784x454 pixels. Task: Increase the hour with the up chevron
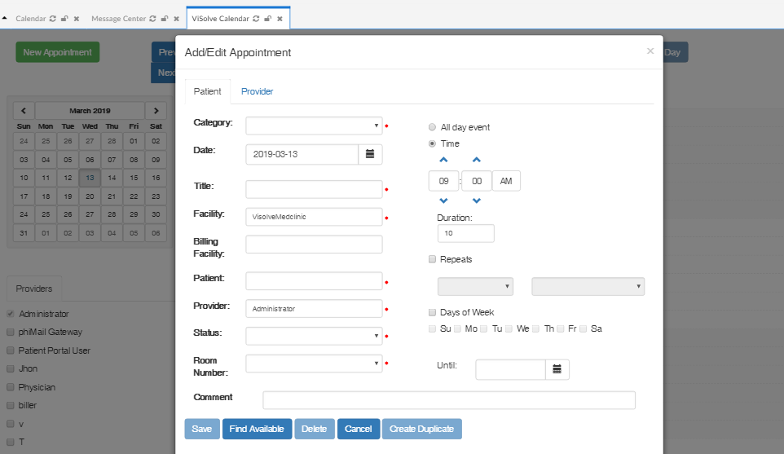point(443,160)
